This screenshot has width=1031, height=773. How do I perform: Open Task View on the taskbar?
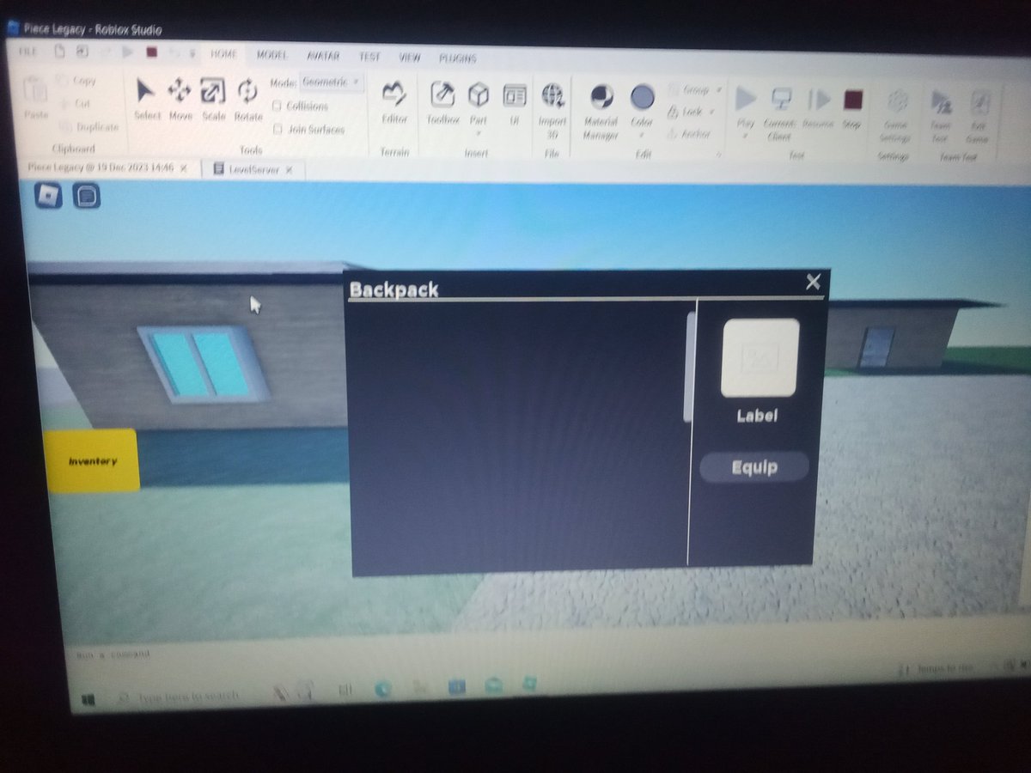click(345, 689)
